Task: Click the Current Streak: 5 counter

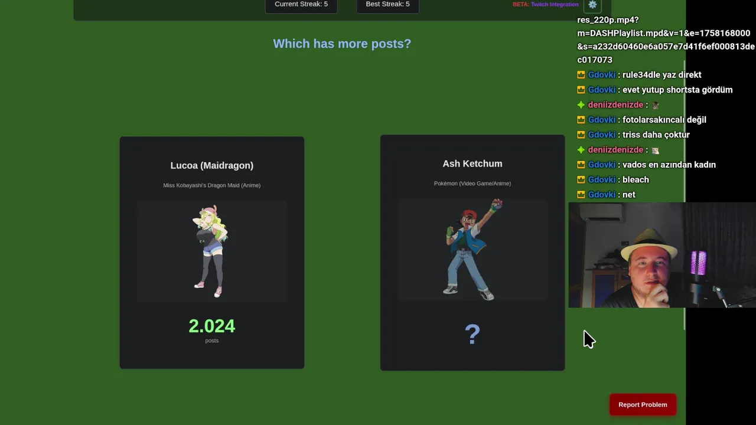Action: click(x=301, y=5)
